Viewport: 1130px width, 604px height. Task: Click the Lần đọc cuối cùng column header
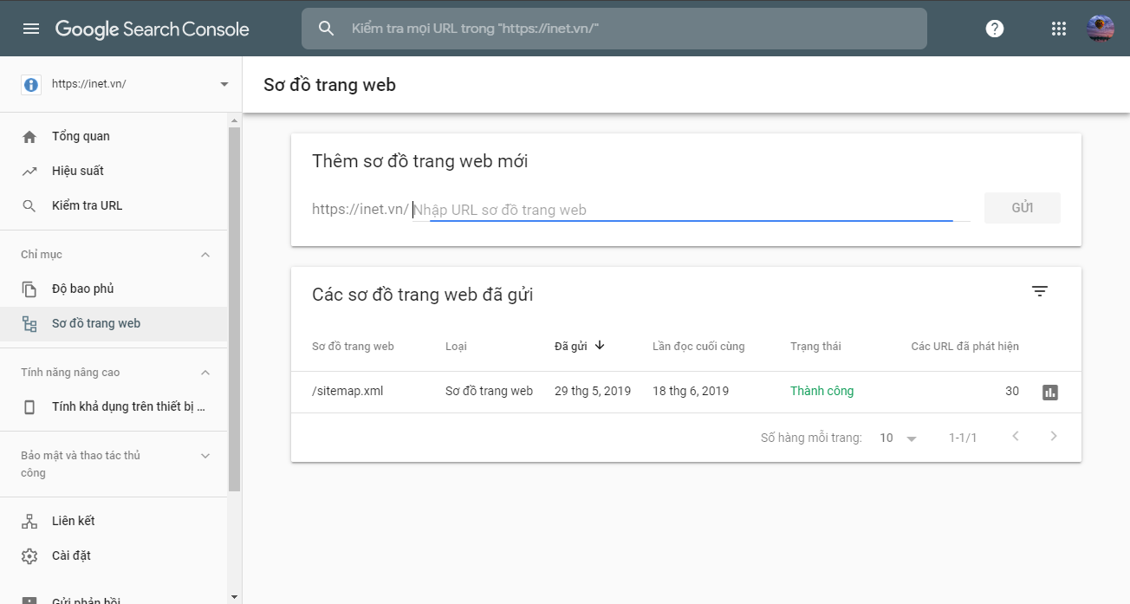click(698, 346)
